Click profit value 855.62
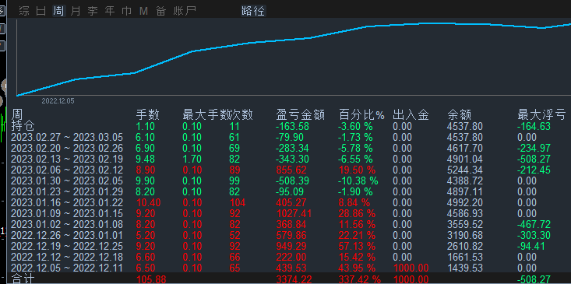 click(291, 170)
